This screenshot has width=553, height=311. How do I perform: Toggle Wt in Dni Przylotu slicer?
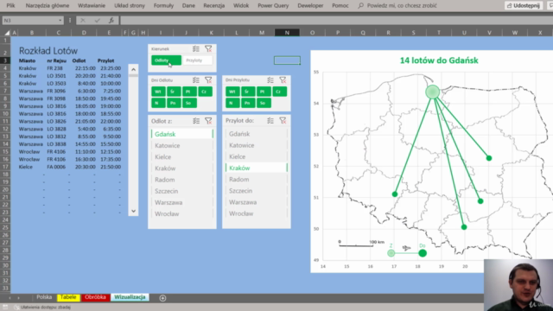(232, 92)
